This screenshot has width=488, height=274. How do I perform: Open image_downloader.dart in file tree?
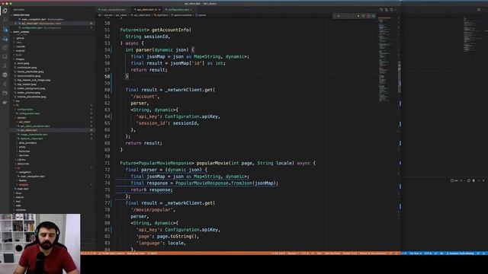34,135
